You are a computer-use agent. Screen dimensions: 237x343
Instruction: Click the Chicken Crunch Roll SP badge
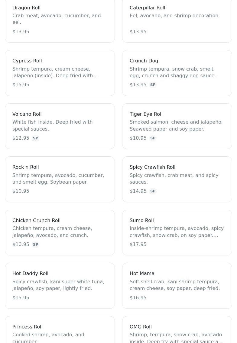click(35, 245)
